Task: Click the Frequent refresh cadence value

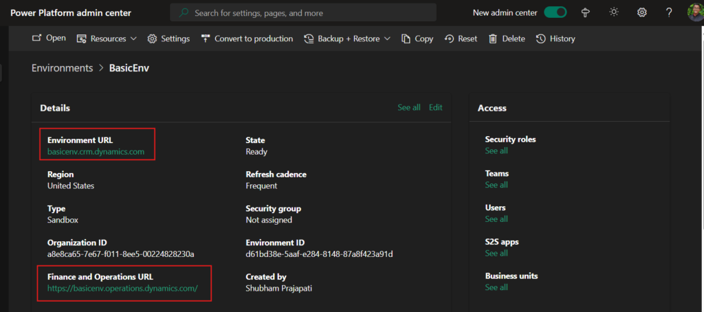Action: point(261,186)
